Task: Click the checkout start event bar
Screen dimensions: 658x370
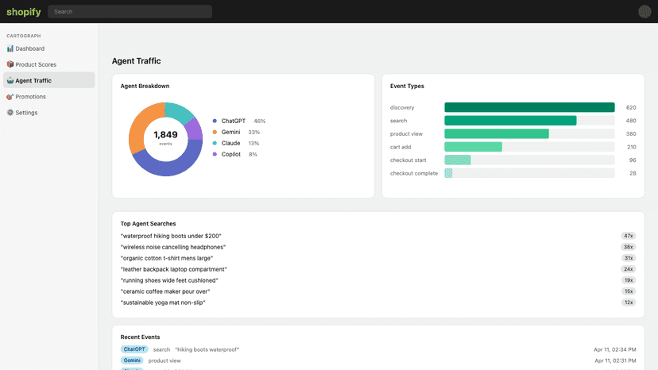Action: click(x=458, y=160)
